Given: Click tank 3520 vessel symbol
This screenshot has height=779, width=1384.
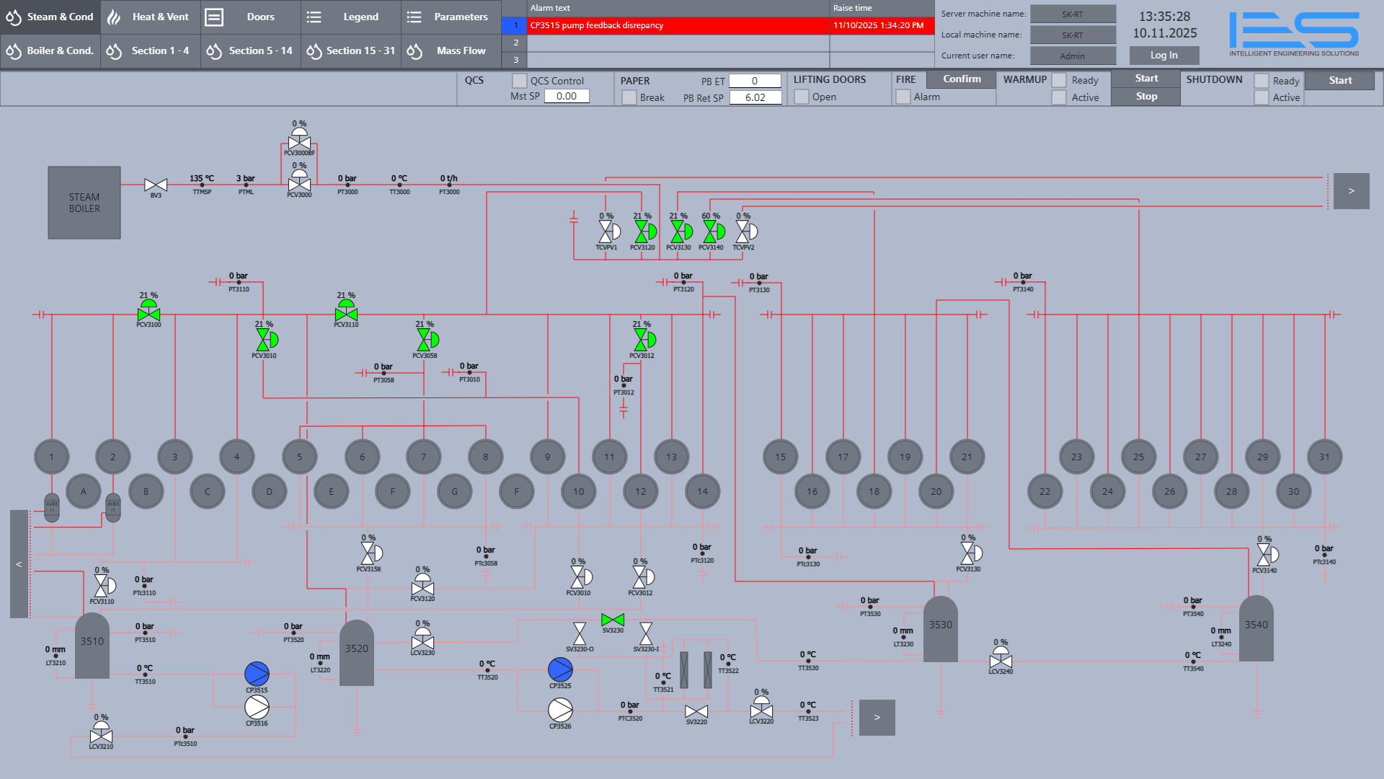Looking at the screenshot, I should point(356,653).
